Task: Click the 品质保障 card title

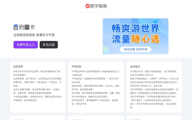Action: coord(18,66)
